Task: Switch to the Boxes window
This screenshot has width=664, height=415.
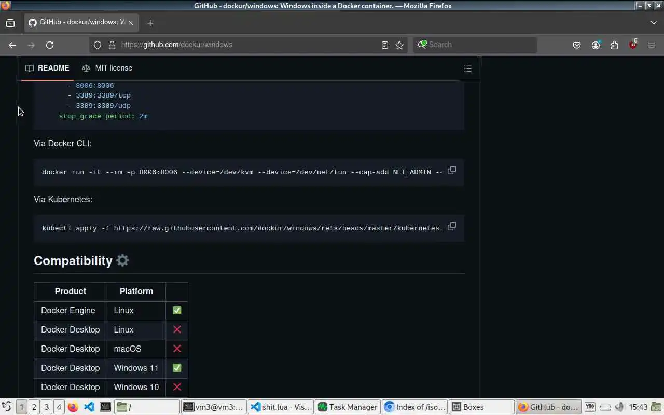Action: pyautogui.click(x=482, y=407)
